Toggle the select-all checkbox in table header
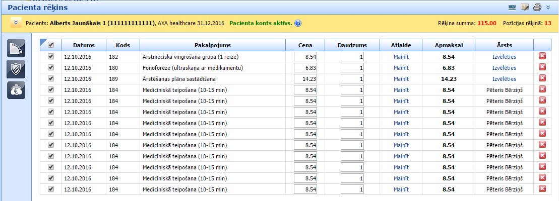 click(x=50, y=45)
